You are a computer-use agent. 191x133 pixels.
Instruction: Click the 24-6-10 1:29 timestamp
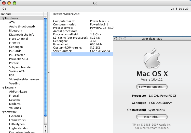coord(180,9)
